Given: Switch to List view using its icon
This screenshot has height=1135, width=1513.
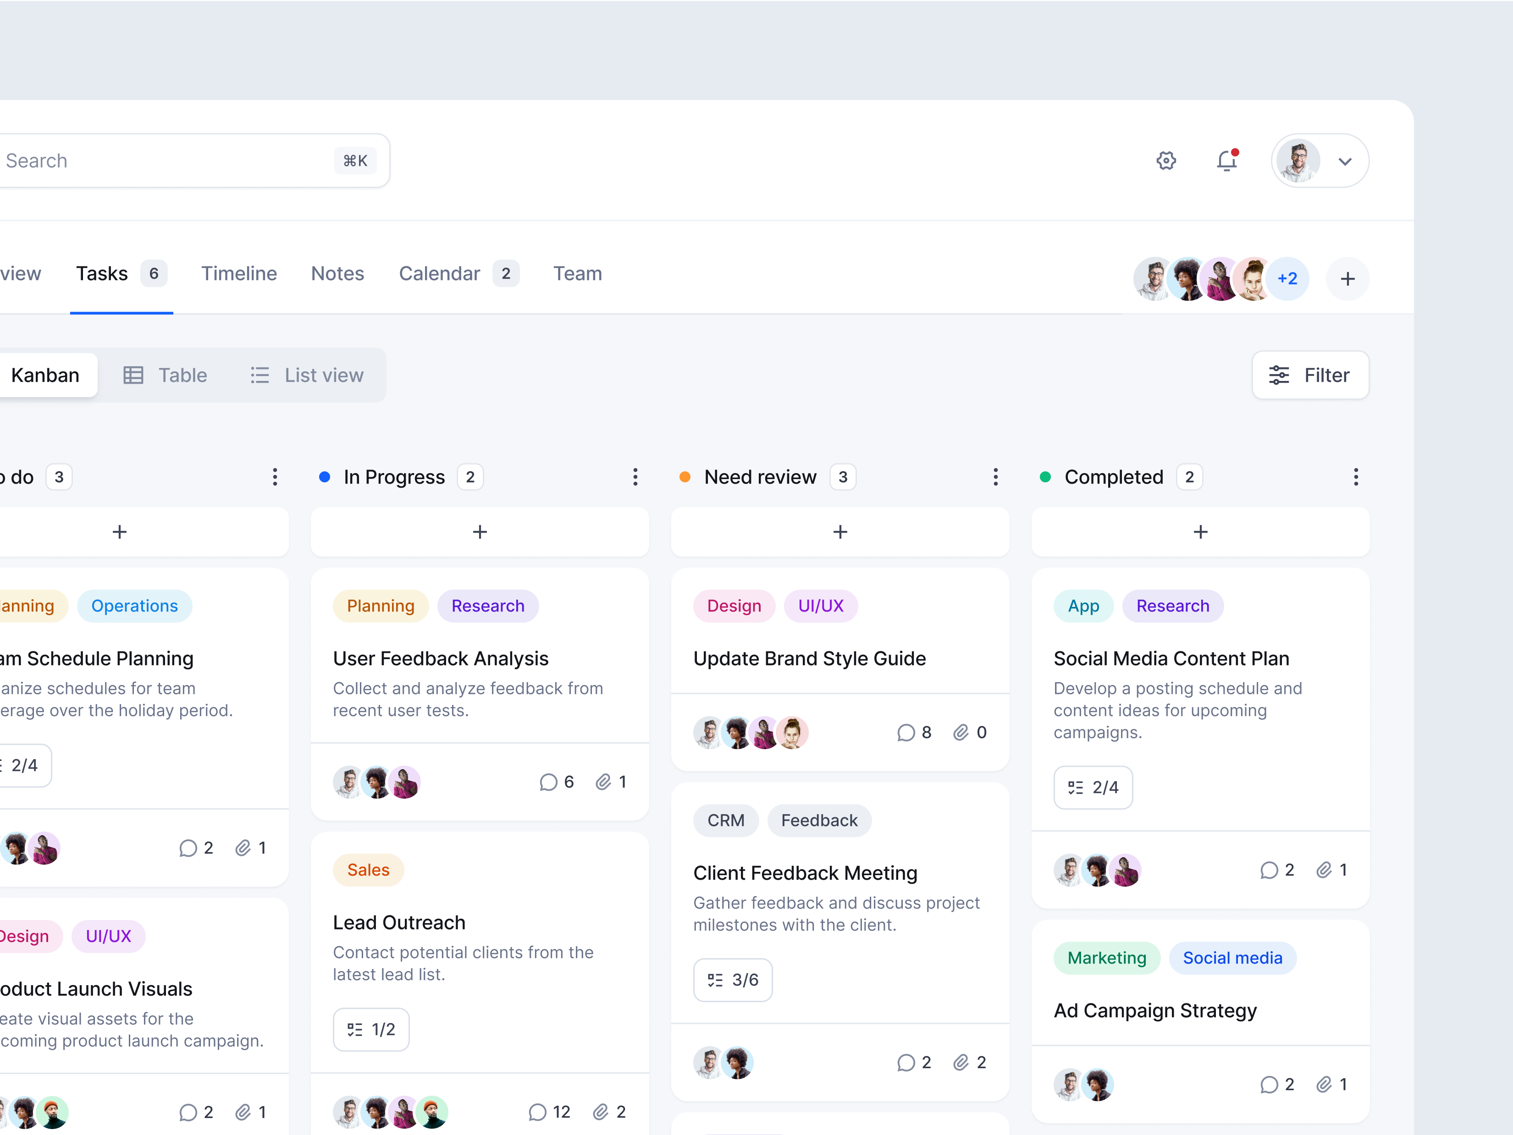Looking at the screenshot, I should click(260, 375).
